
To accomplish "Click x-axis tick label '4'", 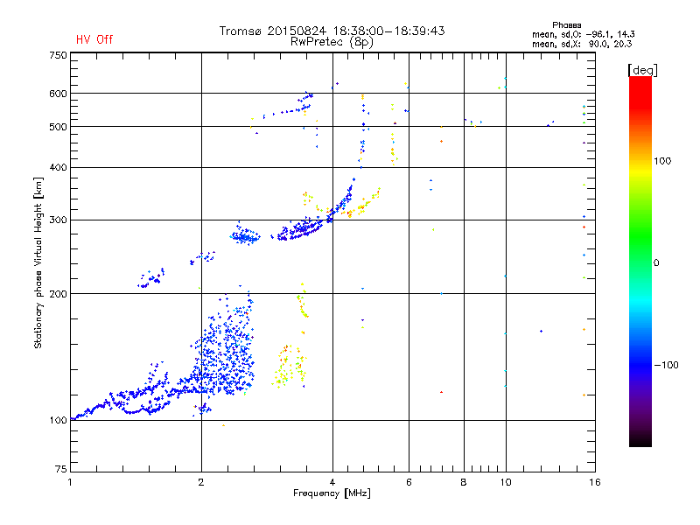I will [x=332, y=482].
